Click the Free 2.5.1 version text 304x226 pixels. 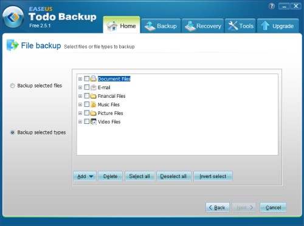coord(40,26)
